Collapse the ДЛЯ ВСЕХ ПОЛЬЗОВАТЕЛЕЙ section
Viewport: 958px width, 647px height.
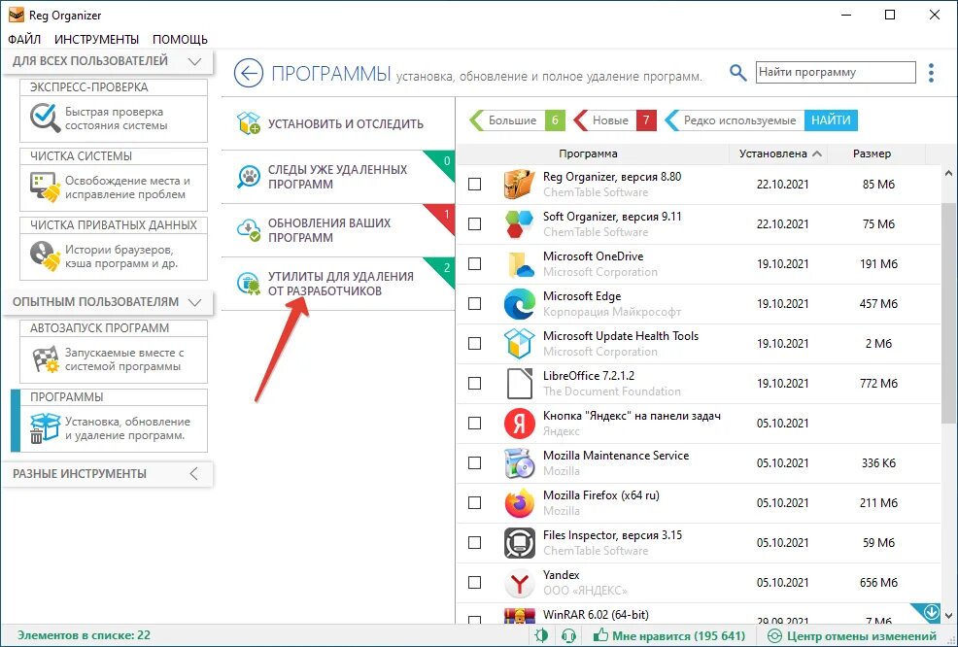[195, 61]
